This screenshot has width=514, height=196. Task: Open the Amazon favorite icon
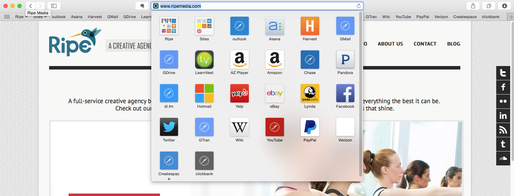pyautogui.click(x=275, y=59)
